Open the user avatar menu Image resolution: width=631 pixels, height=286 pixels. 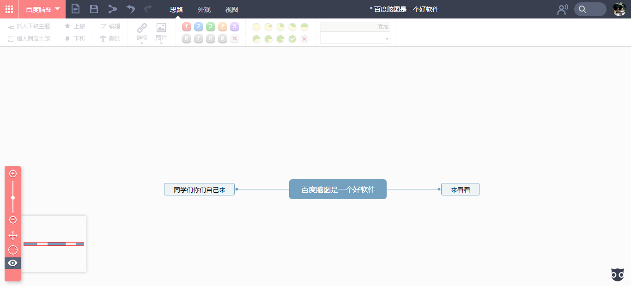click(619, 9)
